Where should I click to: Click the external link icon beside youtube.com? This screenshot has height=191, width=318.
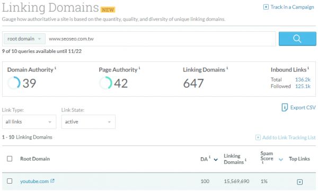click(x=52, y=180)
